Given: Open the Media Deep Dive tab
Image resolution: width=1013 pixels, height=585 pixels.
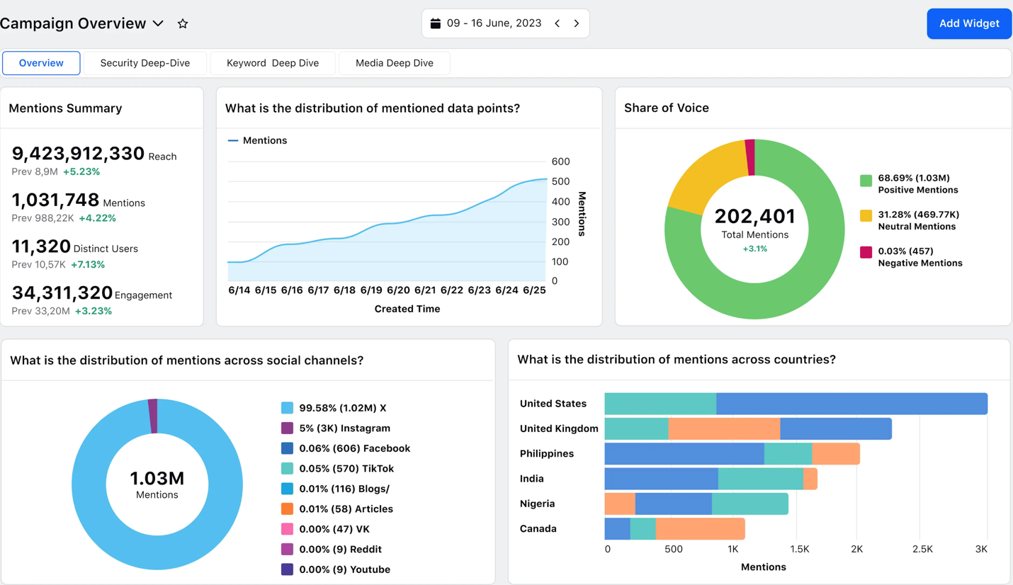Looking at the screenshot, I should pos(395,63).
